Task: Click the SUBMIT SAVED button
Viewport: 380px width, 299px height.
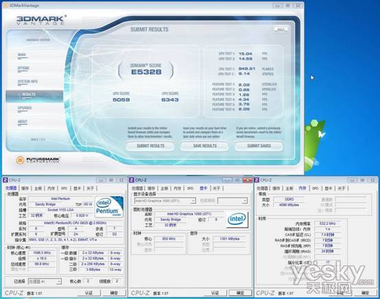Action: [x=259, y=146]
